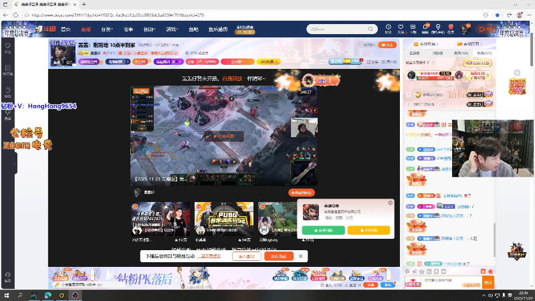Open the user avatar in the navbar
The height and width of the screenshot is (301, 535).
464,29
